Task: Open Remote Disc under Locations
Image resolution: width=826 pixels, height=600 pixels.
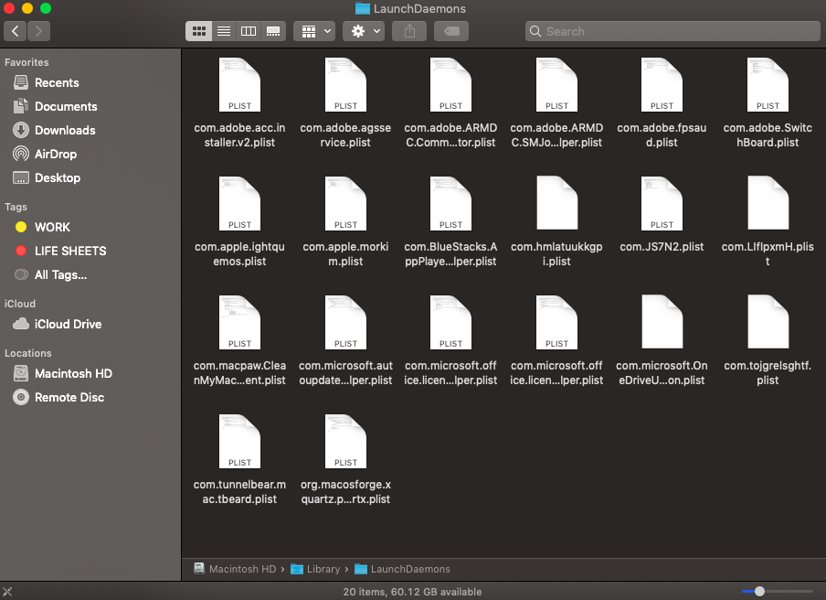Action: (x=69, y=397)
